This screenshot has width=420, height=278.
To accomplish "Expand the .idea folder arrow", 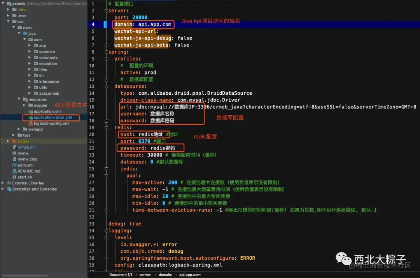I will pos(8,9).
